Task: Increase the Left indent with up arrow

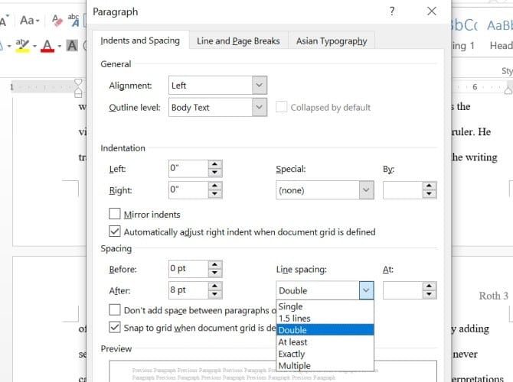Action: click(x=215, y=164)
